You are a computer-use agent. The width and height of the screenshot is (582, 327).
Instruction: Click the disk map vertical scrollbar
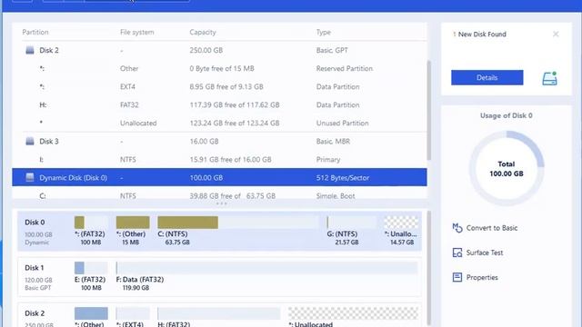[x=429, y=268]
